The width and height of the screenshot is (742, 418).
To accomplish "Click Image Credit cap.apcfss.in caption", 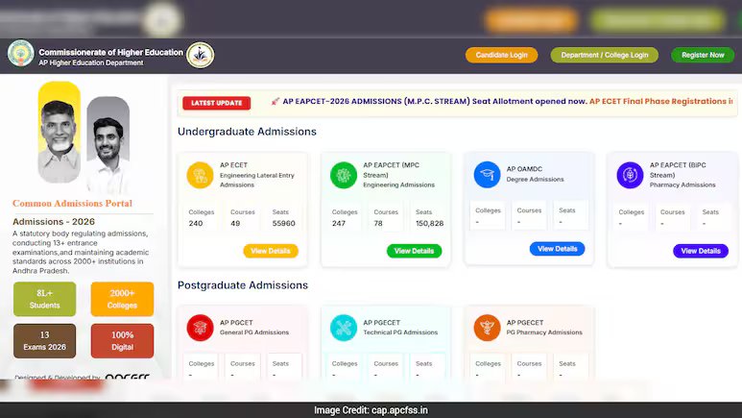I will tap(371, 410).
